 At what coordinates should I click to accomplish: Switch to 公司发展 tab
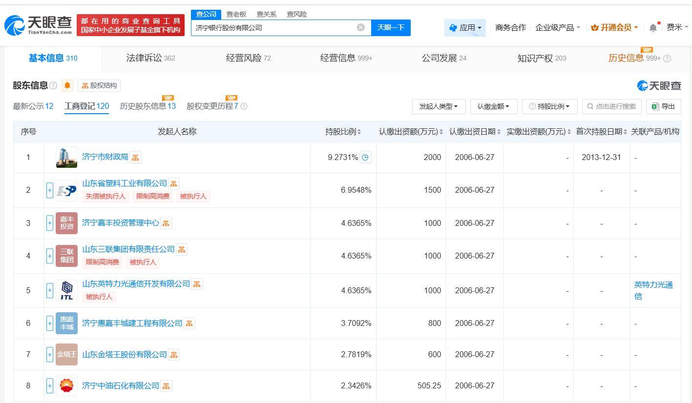point(444,58)
